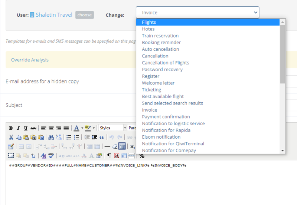Select Auto cancellation option
The image size is (297, 205).
coord(208,49)
